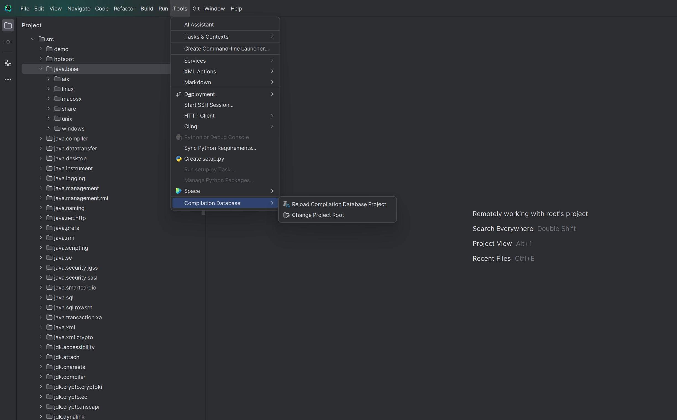This screenshot has height=420, width=677.
Task: Collapse the java.base folder
Action: click(x=41, y=69)
